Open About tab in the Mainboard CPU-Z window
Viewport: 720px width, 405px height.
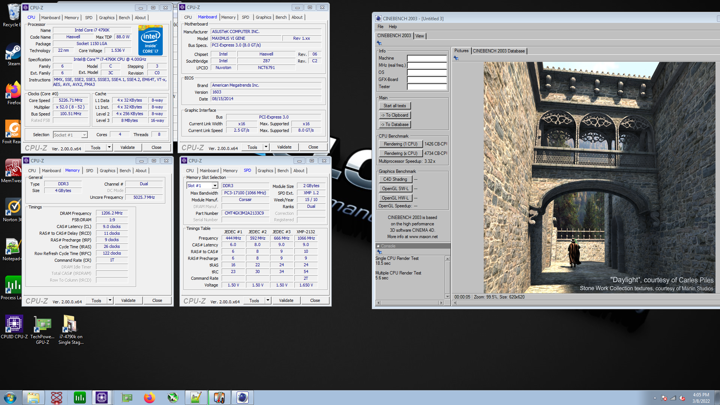click(x=297, y=17)
